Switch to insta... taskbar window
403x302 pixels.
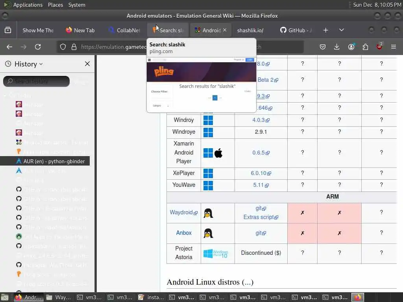point(152,297)
